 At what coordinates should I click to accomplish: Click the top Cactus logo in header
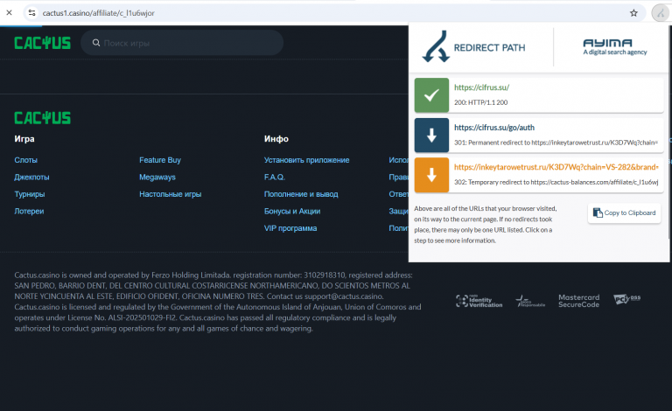[x=42, y=43]
